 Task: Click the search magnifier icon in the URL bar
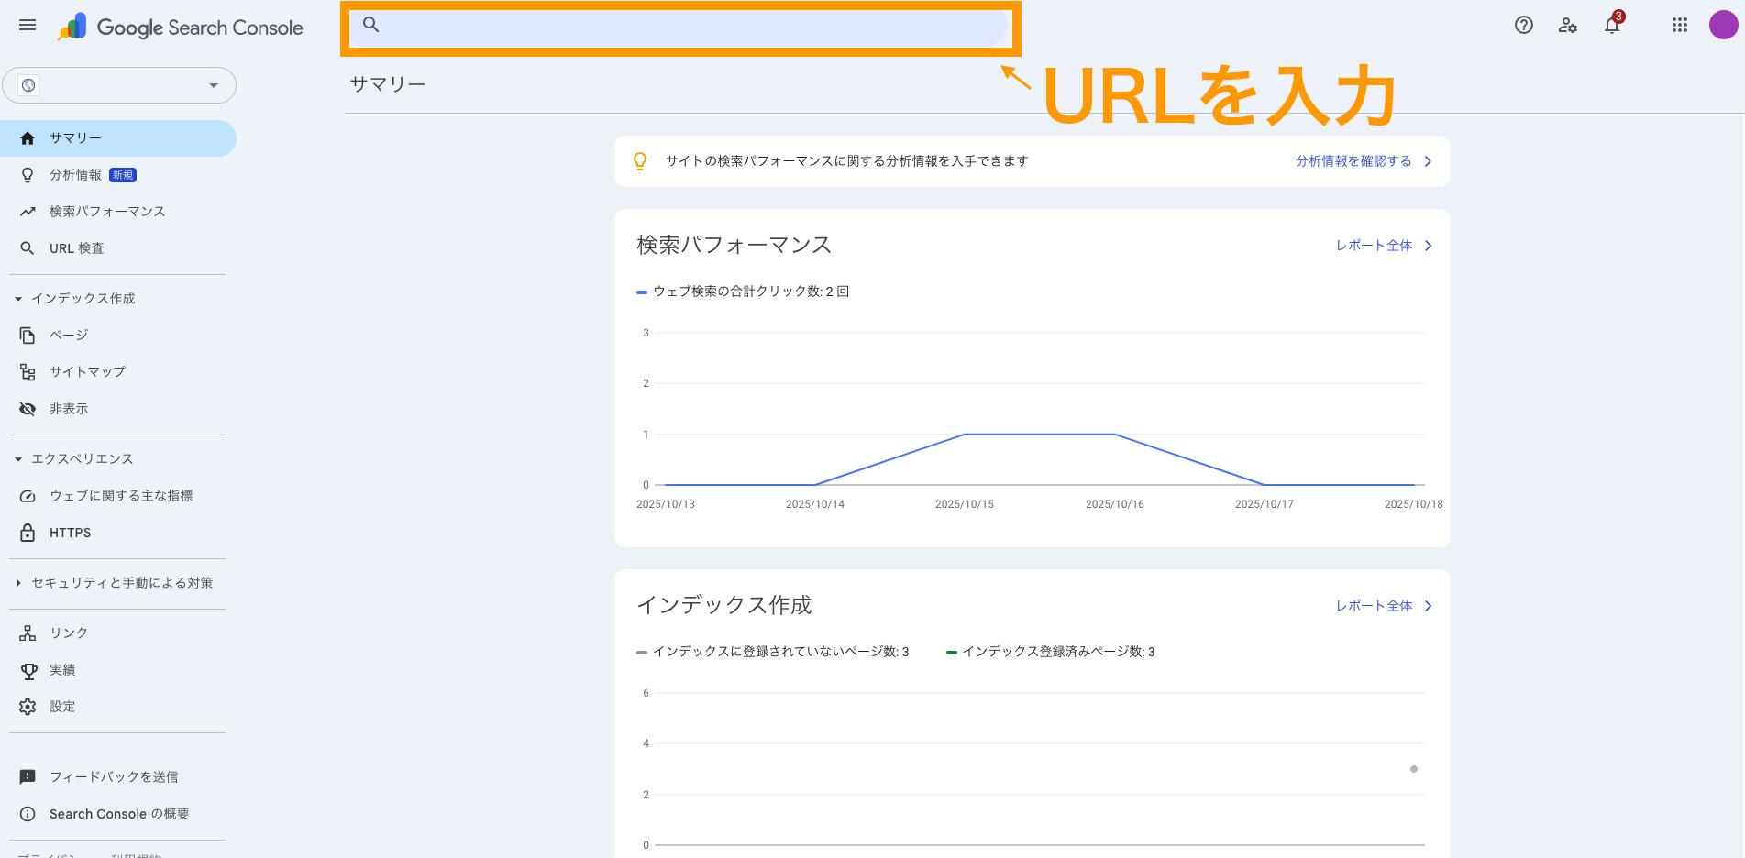point(371,25)
